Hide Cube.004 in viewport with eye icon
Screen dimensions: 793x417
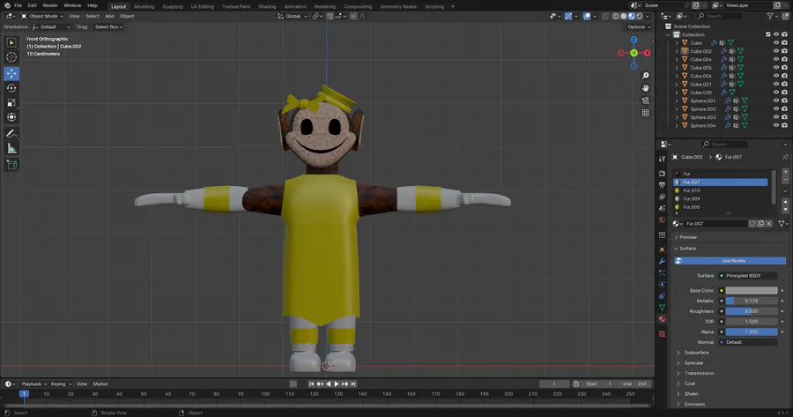click(x=776, y=59)
